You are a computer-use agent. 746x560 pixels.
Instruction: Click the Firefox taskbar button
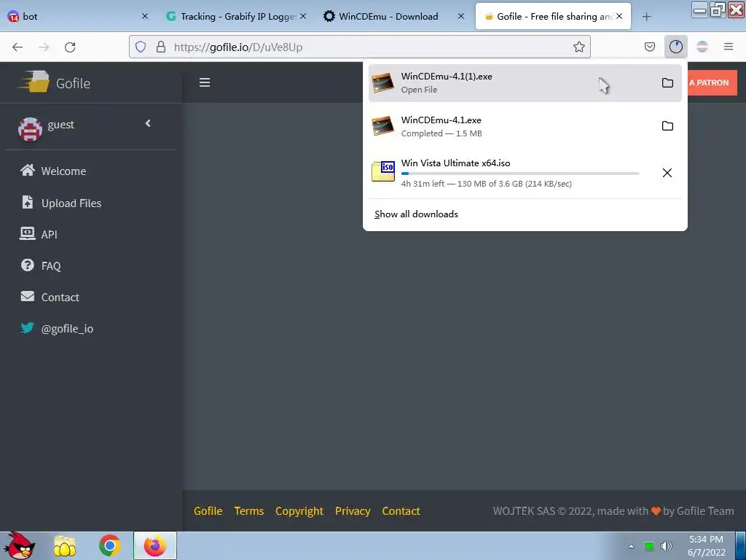tap(154, 545)
